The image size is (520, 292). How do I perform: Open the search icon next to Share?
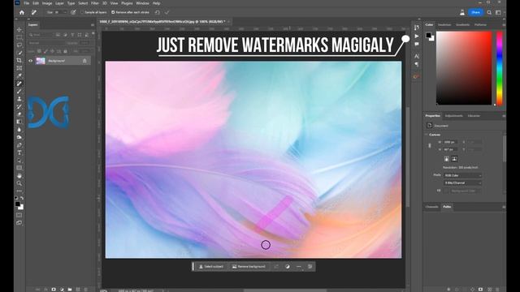(x=489, y=12)
